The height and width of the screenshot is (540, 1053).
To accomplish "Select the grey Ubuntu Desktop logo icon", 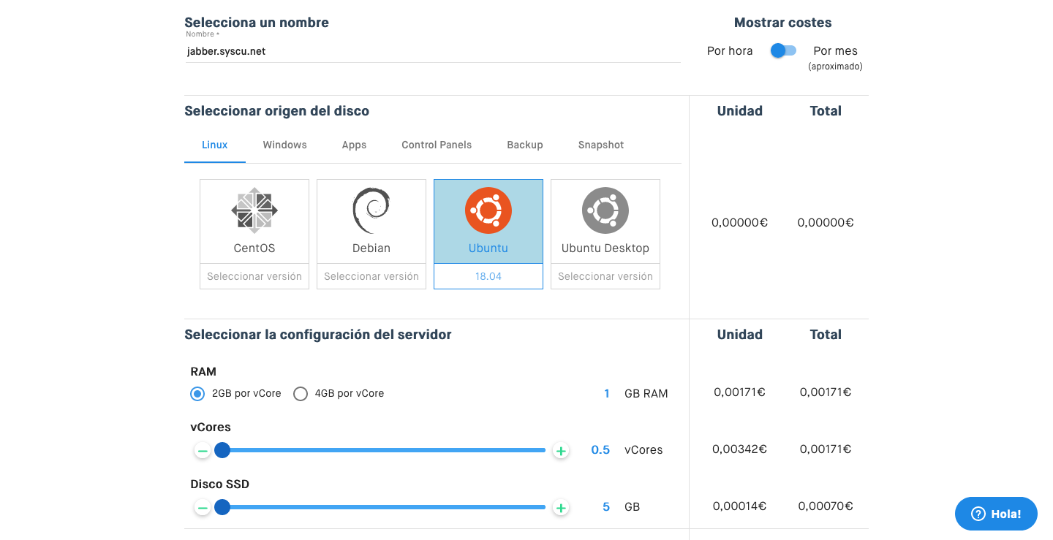I will coord(605,210).
